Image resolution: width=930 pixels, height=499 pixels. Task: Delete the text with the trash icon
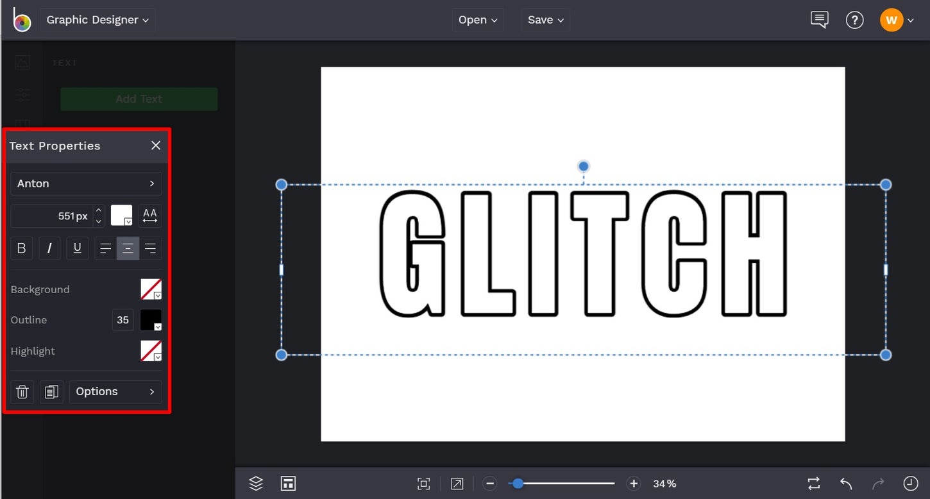pos(22,392)
